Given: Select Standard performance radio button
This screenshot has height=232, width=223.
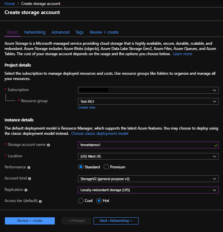Looking at the screenshot, I should [81, 167].
